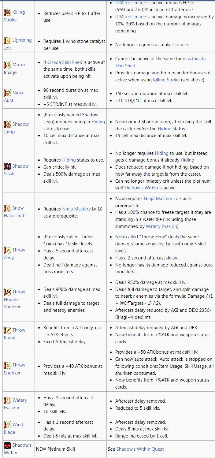Viewport: 215px width, 458px height.
Task: Click the Wind Blade skill icon
Action: (x=7, y=425)
